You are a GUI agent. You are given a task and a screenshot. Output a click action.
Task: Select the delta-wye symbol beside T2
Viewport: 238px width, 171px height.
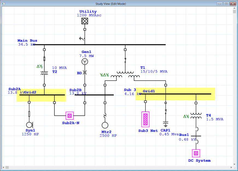[40, 66]
